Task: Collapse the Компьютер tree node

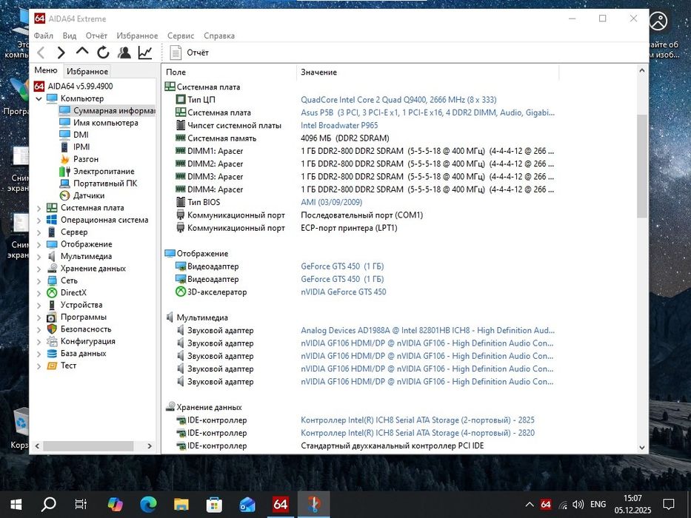Action: (x=39, y=98)
